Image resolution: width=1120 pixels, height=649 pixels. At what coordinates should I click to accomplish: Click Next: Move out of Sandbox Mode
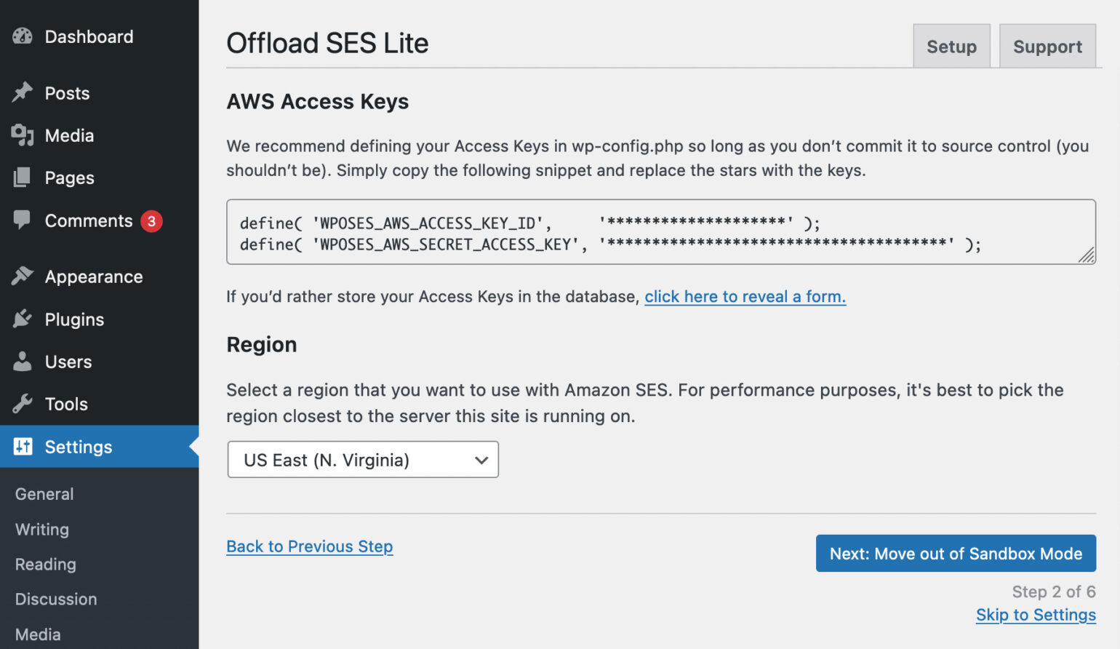pyautogui.click(x=956, y=554)
